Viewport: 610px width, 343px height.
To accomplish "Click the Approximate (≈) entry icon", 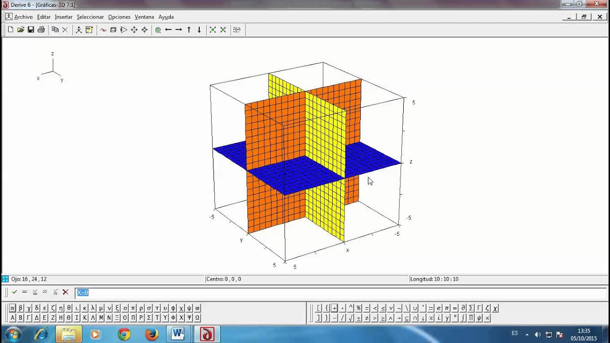I will coord(45,292).
